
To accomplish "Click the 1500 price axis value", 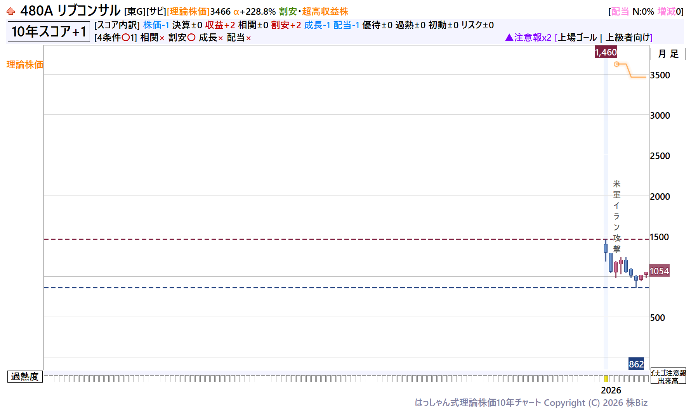I will point(660,237).
